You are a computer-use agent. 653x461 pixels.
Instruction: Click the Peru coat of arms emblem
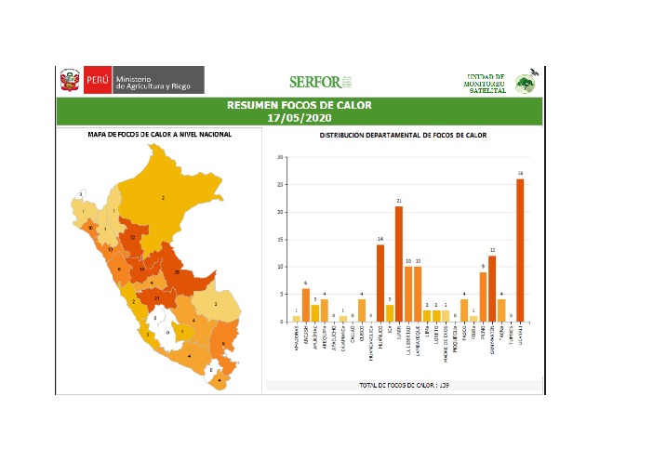tap(70, 80)
